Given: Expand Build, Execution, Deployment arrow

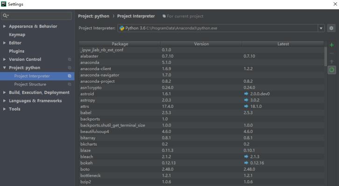Looking at the screenshot, I should [x=4, y=93].
